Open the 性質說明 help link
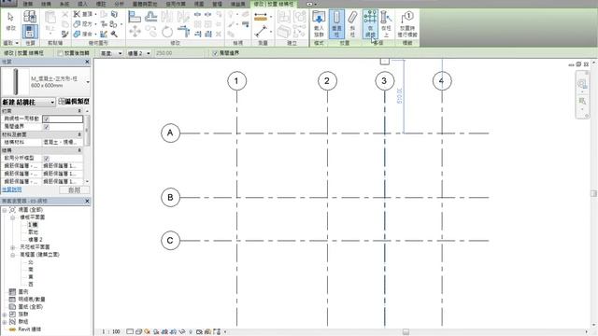Image resolution: width=598 pixels, height=336 pixels. [12, 189]
